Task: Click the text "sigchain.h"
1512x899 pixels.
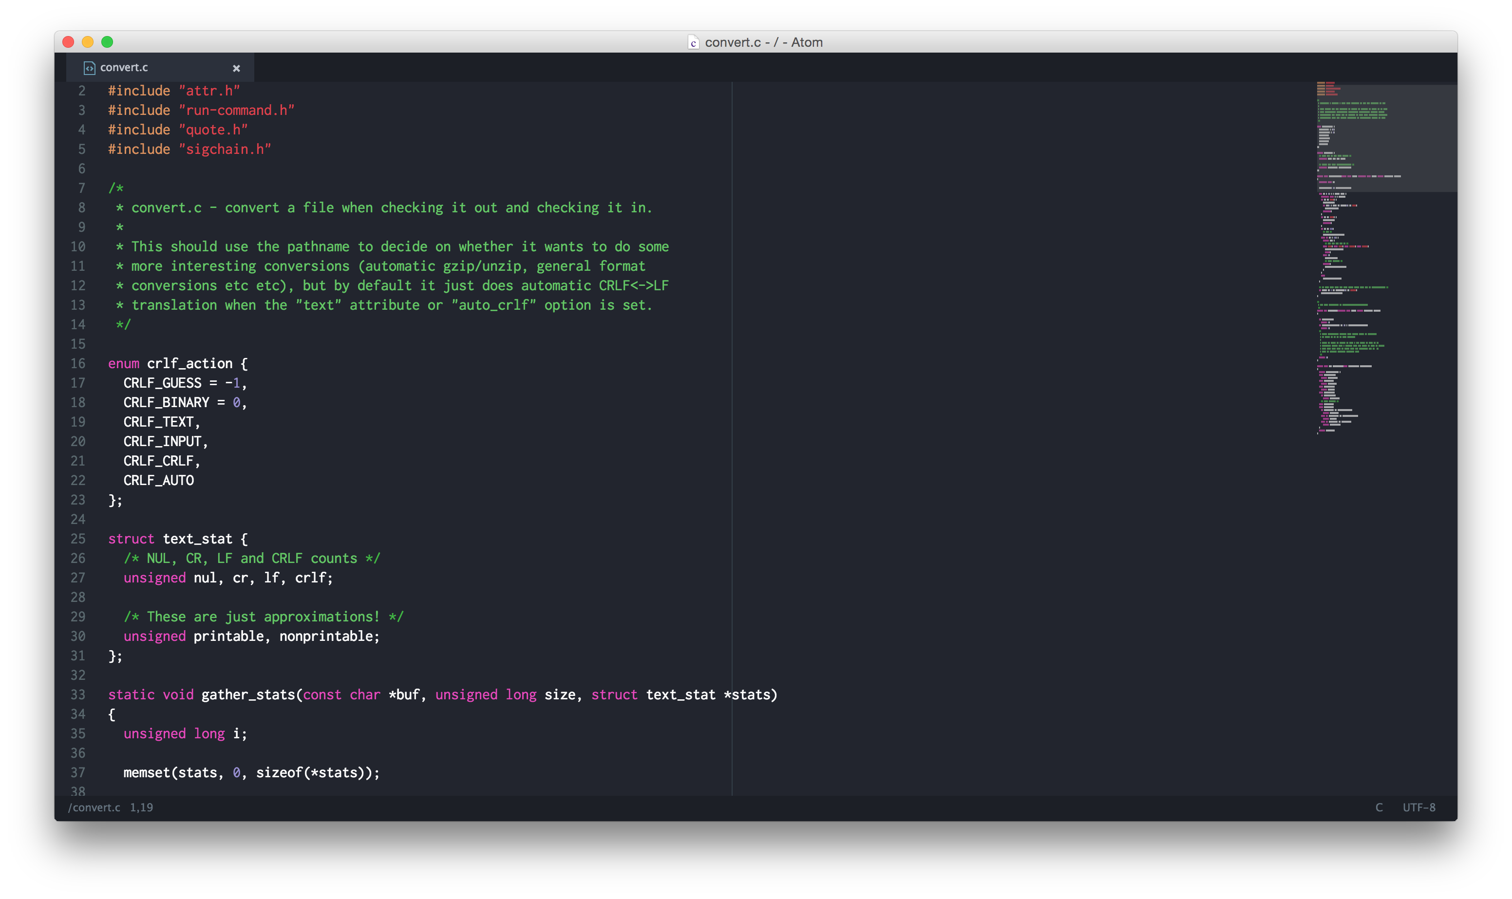Action: coord(225,149)
